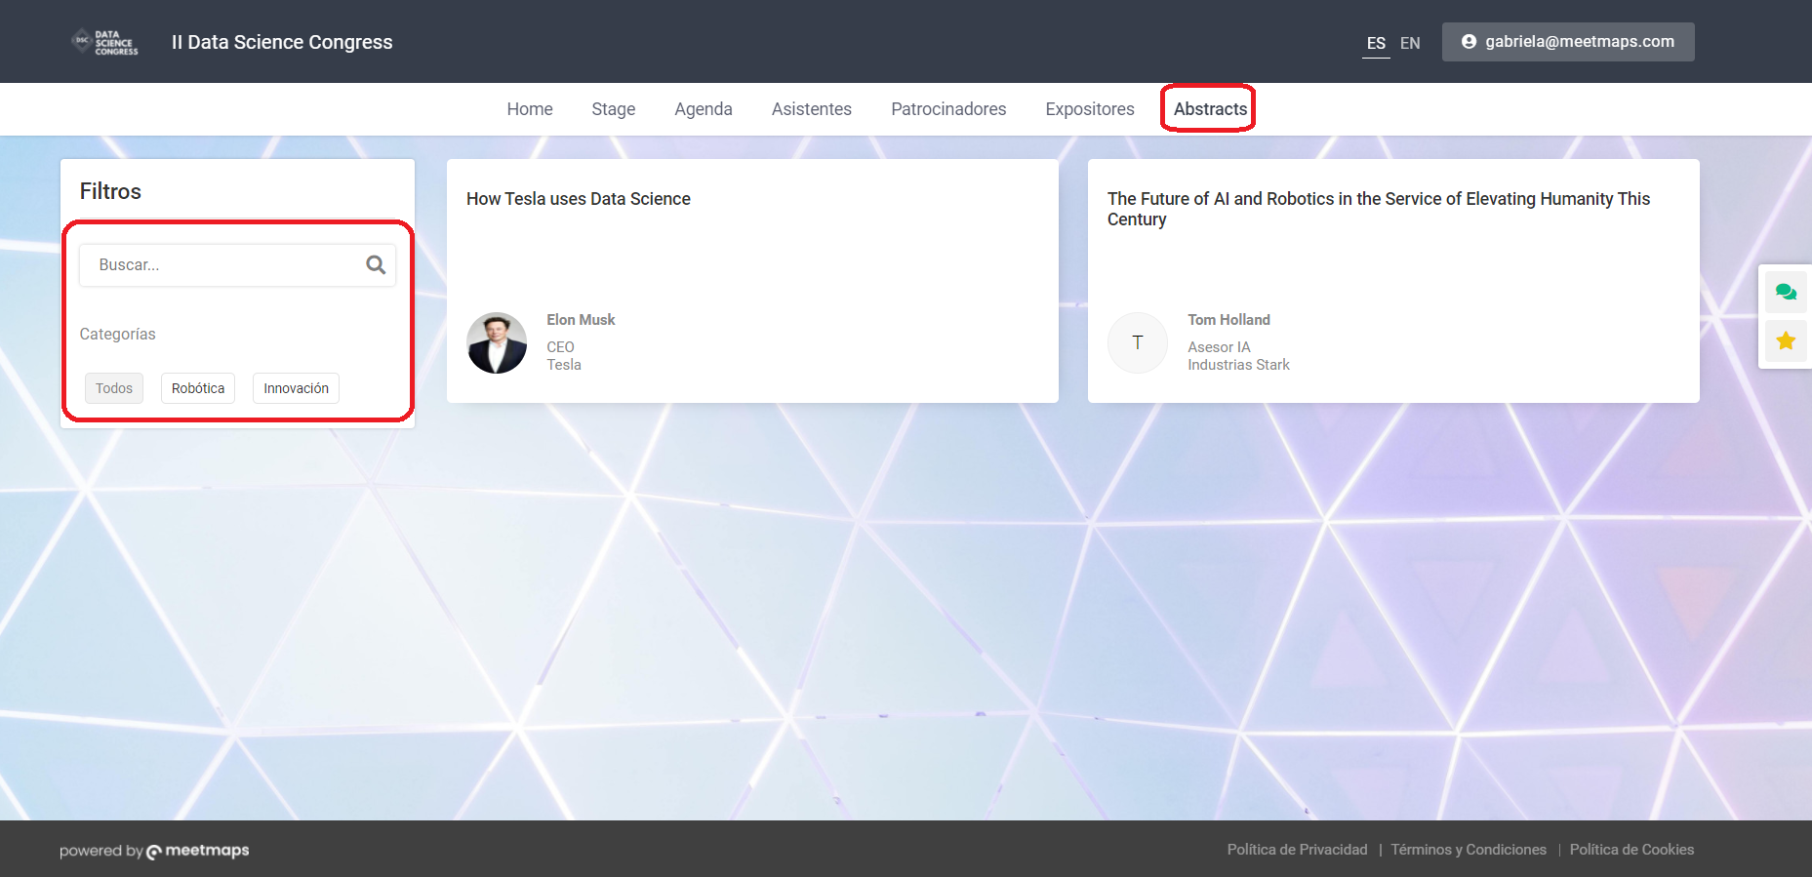Click the Tom Holland author name
1812x877 pixels.
click(x=1228, y=320)
